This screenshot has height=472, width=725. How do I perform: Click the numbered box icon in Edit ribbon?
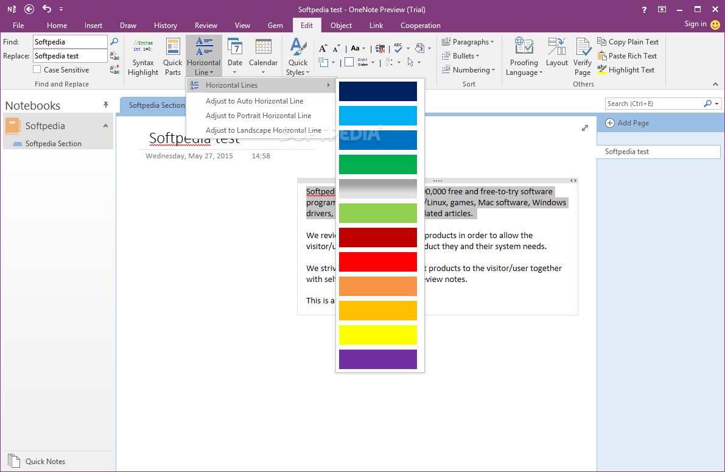324,62
